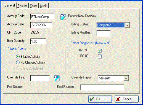Open fee lookup icon next to Override Fee

point(57,78)
